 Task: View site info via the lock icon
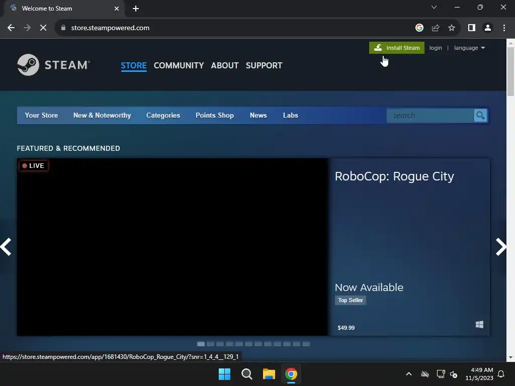point(63,28)
